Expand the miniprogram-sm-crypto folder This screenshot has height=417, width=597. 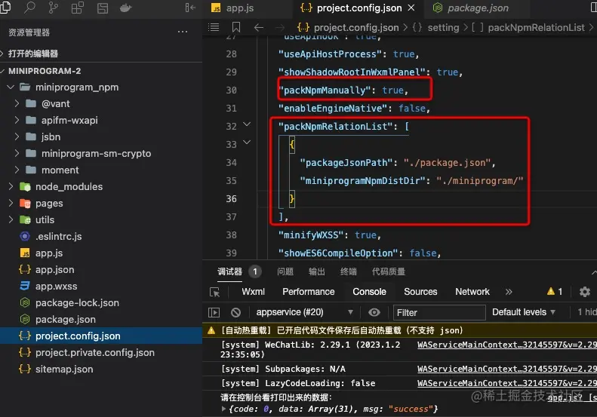pos(17,153)
